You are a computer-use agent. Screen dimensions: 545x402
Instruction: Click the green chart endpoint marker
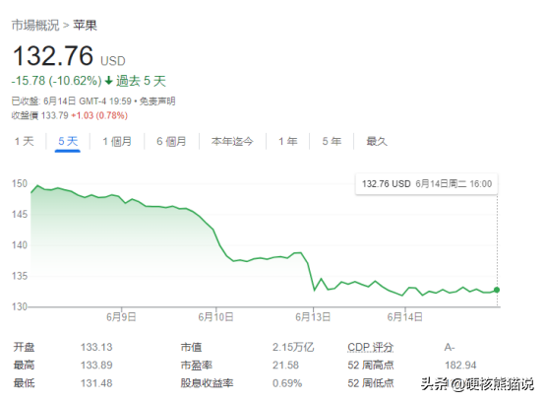(x=497, y=290)
